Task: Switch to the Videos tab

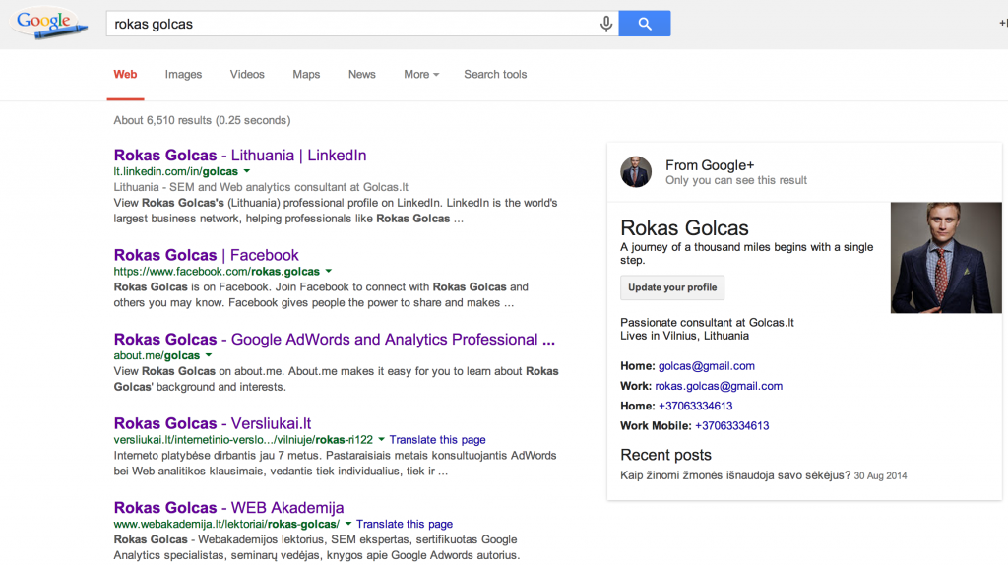Action: click(x=247, y=75)
